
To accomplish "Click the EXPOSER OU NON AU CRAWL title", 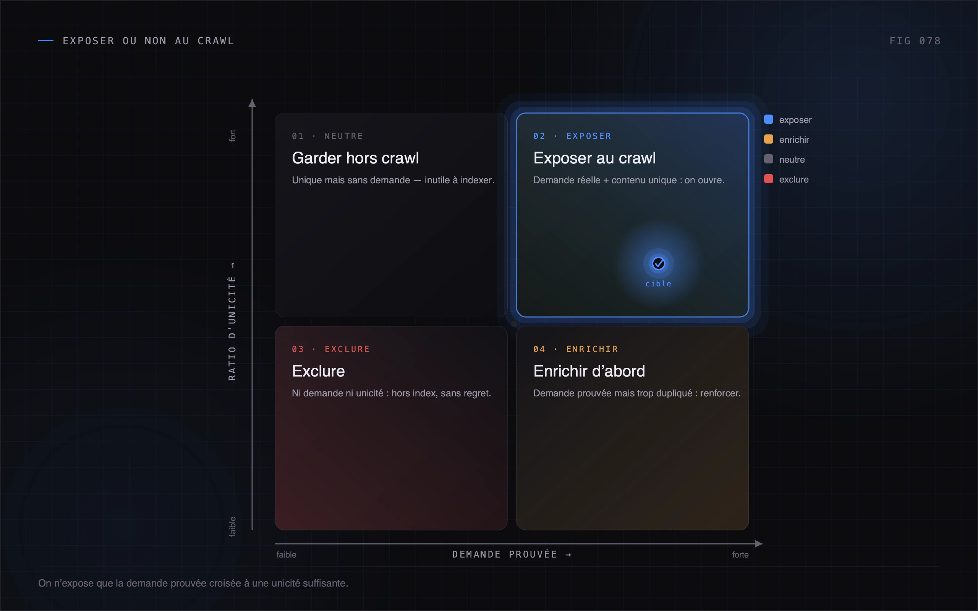I will 148,41.
